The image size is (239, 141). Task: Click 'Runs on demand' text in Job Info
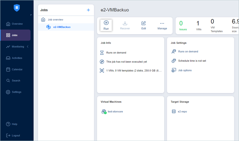point(116,53)
